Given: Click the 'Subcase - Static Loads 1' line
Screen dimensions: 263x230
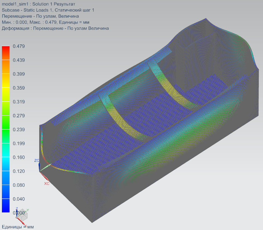Looking at the screenshot, I should (x=48, y=10).
